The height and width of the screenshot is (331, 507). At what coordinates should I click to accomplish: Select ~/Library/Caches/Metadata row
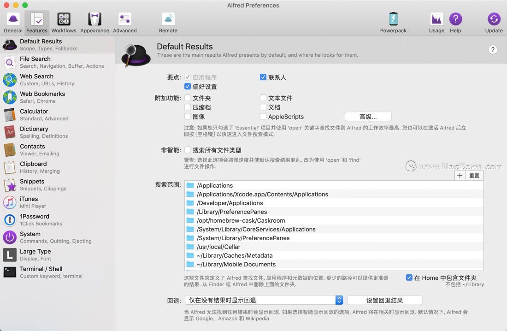click(334, 255)
